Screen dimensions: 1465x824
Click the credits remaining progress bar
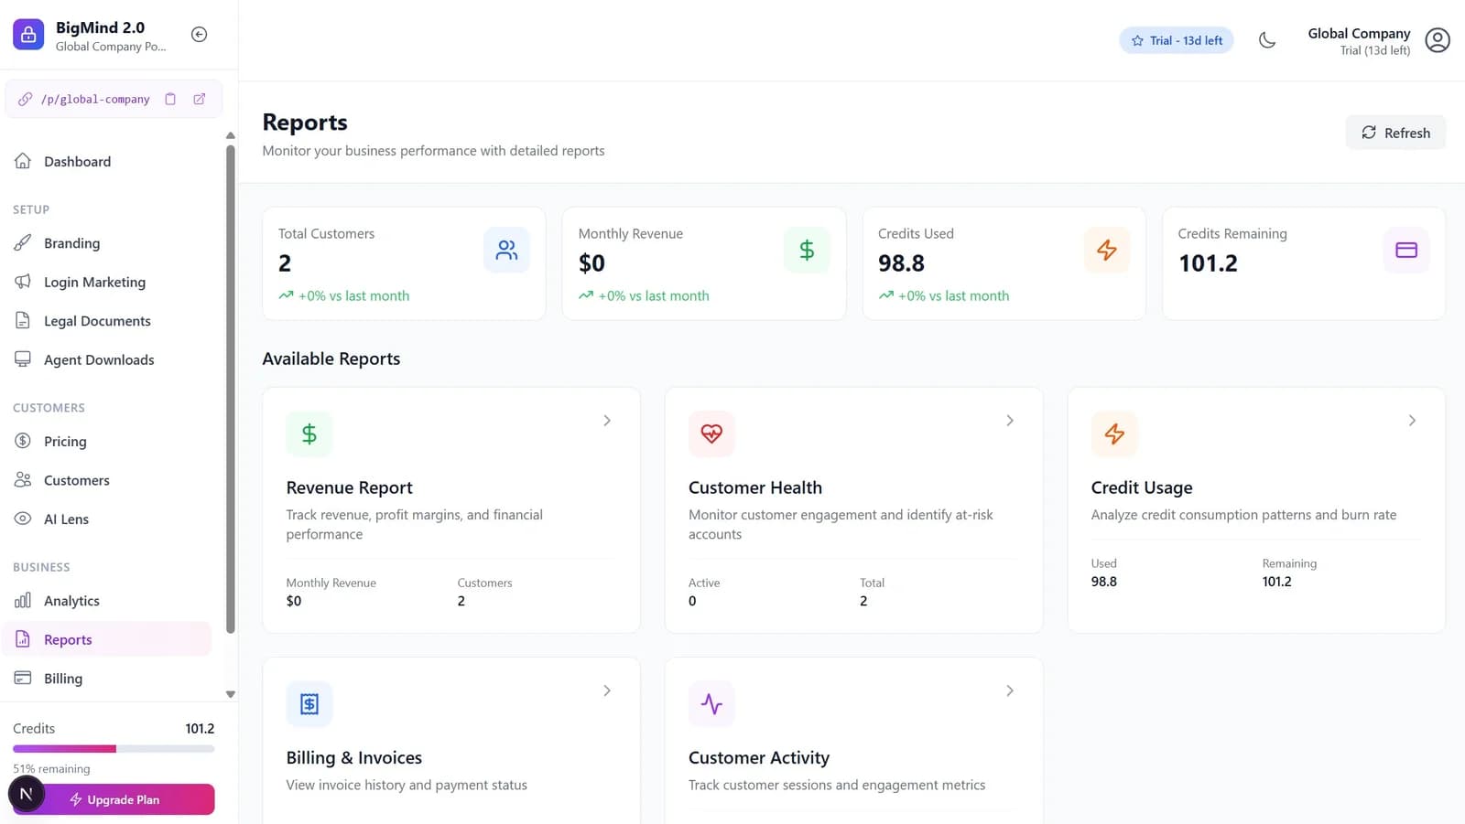tap(113, 748)
